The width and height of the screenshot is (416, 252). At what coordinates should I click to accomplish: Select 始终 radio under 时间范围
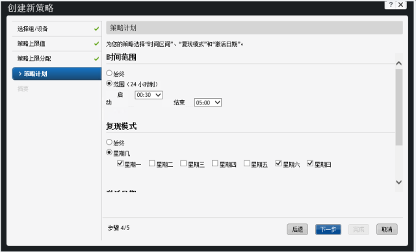(109, 73)
